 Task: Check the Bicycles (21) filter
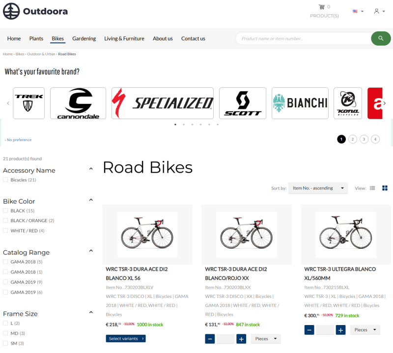click(x=5, y=179)
